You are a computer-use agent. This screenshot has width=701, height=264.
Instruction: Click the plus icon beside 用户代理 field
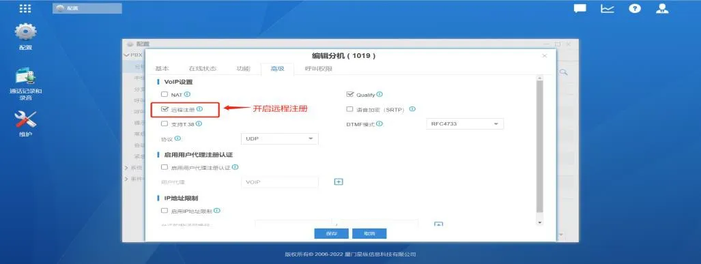coord(339,182)
